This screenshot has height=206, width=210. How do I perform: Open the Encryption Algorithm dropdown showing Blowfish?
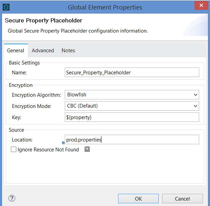click(132, 95)
